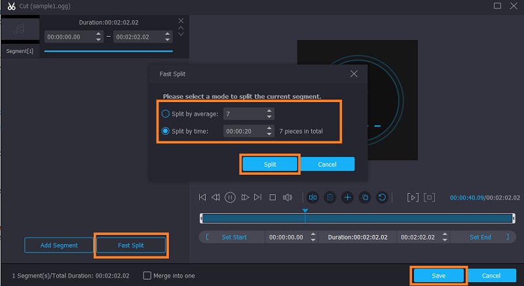Select the Segment[1] audio thumbnail
The width and height of the screenshot is (524, 286).
[x=20, y=29]
